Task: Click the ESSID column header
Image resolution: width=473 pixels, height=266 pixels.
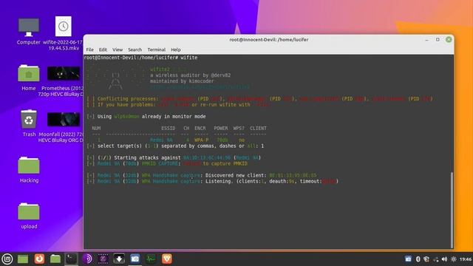Action: (x=168, y=128)
